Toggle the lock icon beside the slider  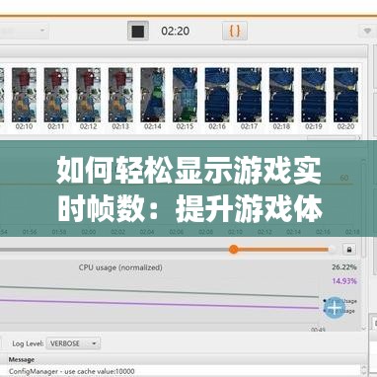click(349, 250)
